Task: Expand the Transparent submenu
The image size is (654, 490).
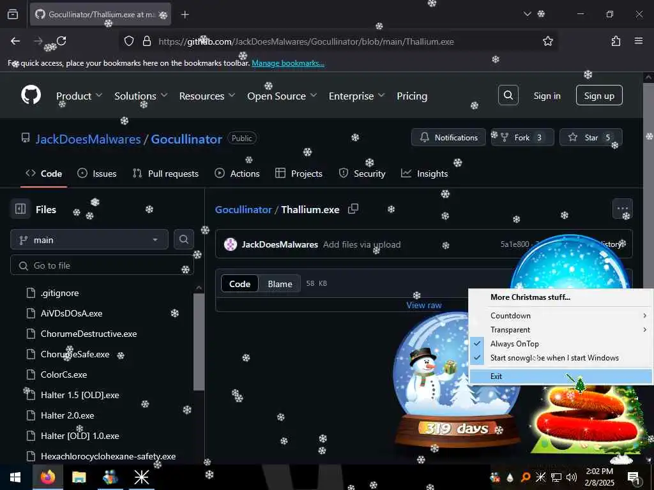Action: [x=560, y=330]
